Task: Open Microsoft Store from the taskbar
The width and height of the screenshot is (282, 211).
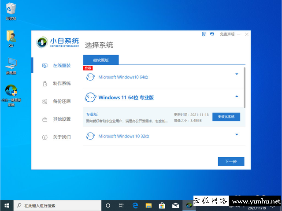Action: (x=162, y=205)
